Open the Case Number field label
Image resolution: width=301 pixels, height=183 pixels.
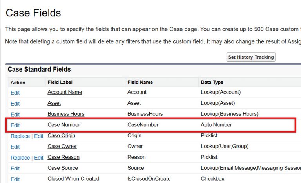(64, 125)
